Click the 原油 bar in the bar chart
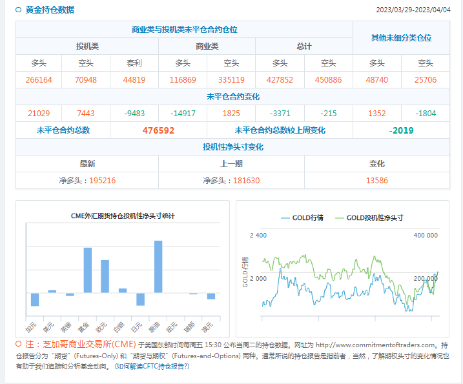 coord(158,267)
